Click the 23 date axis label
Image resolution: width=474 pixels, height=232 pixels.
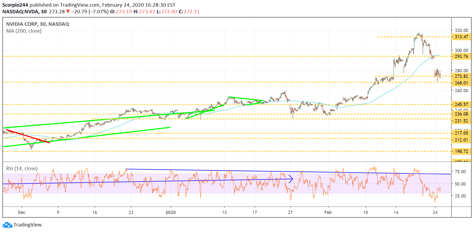coord(131,212)
